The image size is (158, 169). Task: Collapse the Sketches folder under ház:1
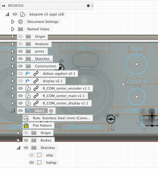click(x=18, y=148)
